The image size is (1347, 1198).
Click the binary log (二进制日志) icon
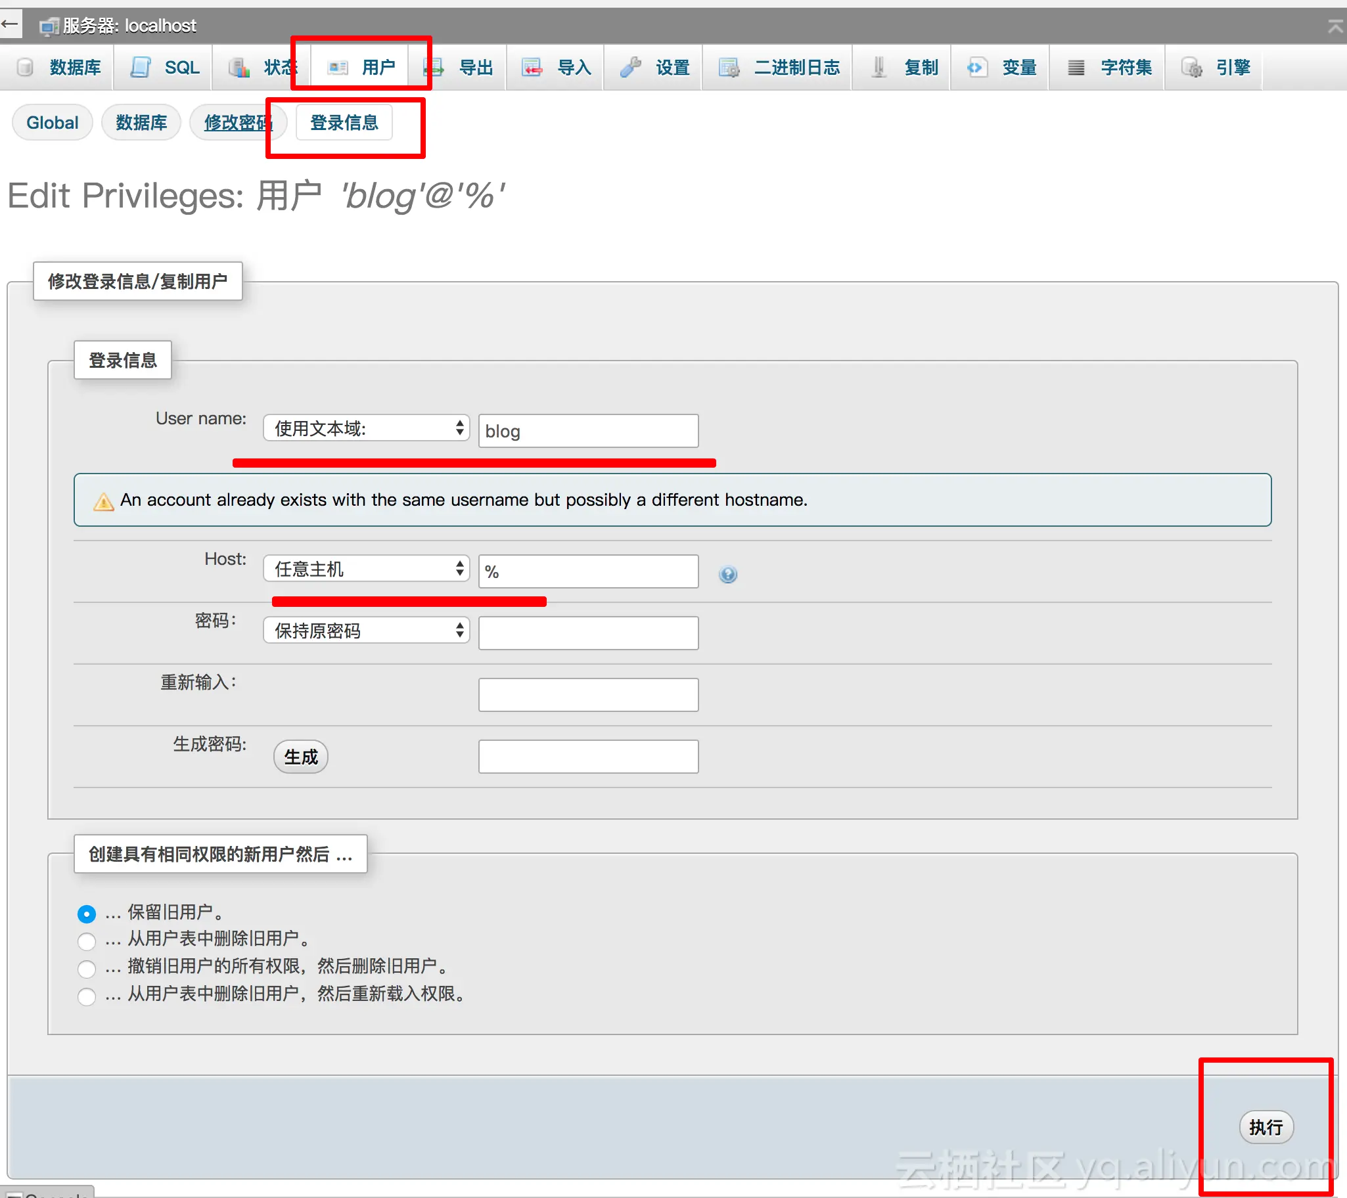729,67
